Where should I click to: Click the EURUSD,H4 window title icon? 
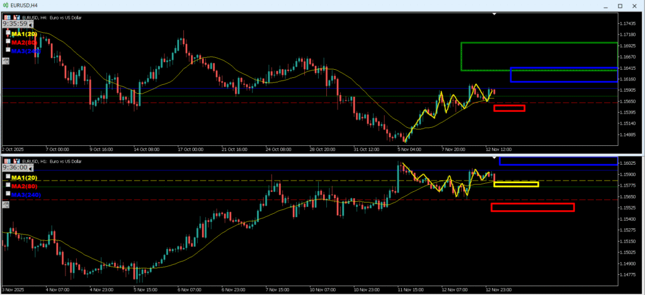(6, 6)
